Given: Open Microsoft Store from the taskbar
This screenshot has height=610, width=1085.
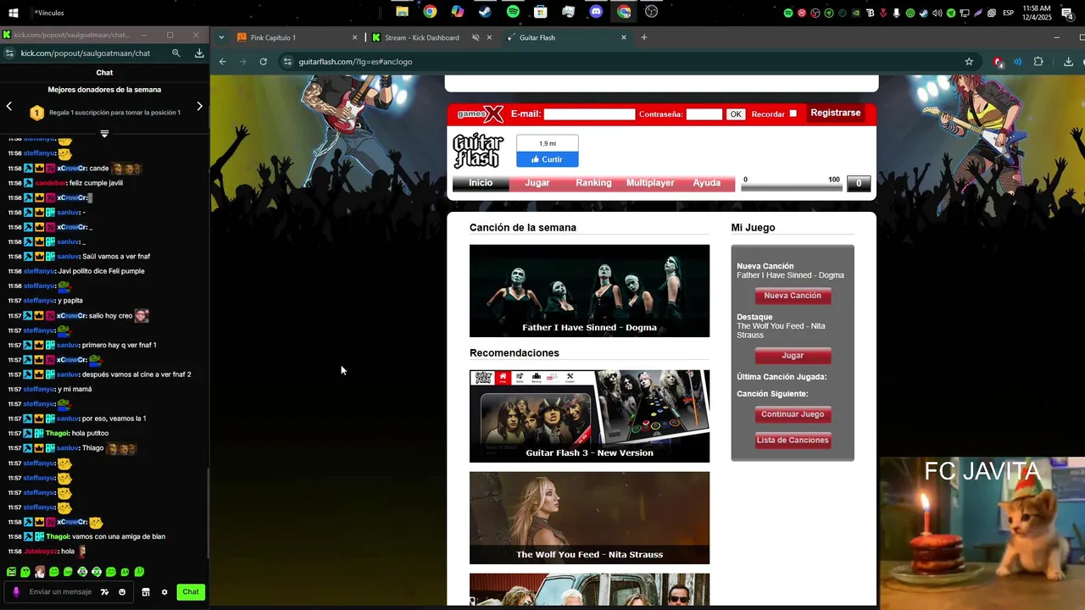Looking at the screenshot, I should 540,12.
